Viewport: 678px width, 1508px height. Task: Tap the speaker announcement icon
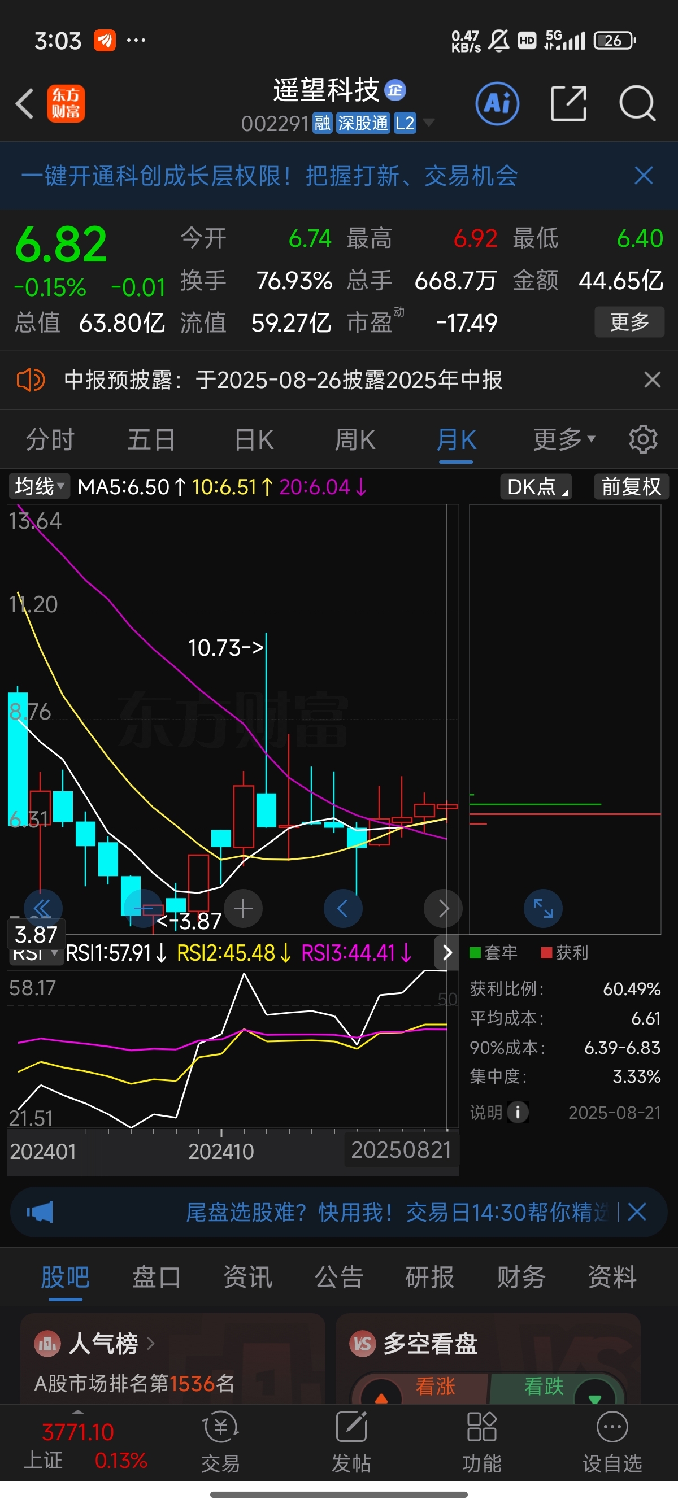coord(31,380)
